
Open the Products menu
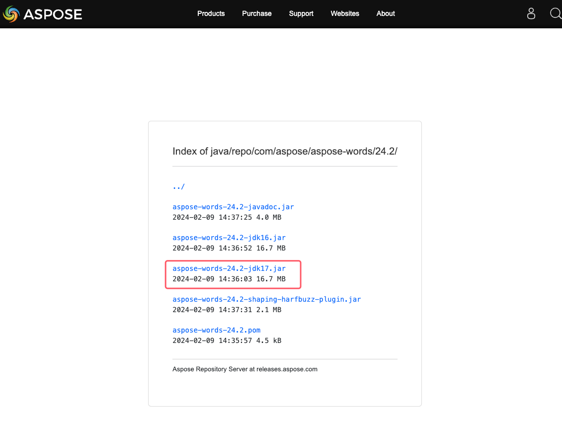tap(211, 13)
